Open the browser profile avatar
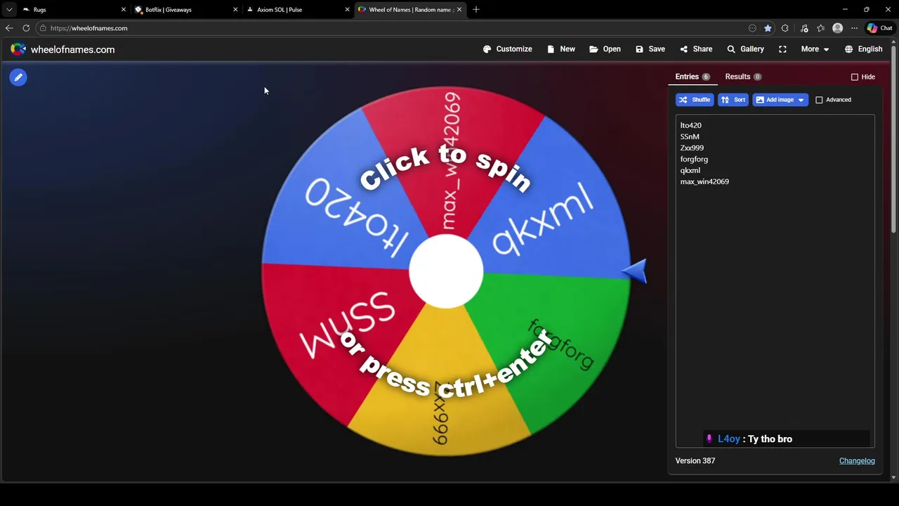899x506 pixels. (x=837, y=28)
